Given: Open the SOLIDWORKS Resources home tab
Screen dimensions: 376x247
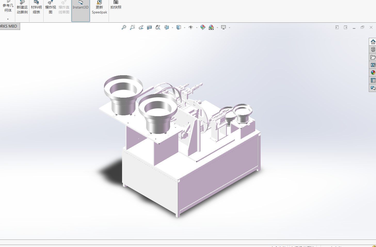Looking at the screenshot, I should point(373,42).
